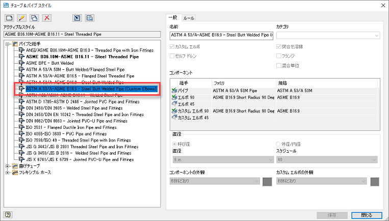This screenshot has width=389, height=221.
Task: Toggle the フランジ checkbox
Action: (278, 56)
